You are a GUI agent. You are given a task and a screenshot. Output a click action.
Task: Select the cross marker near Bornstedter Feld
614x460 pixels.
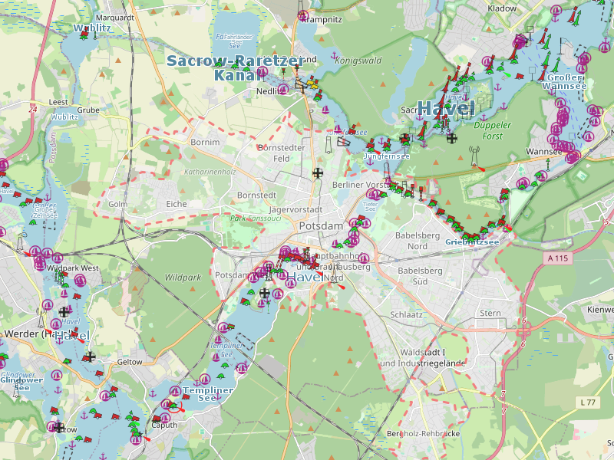point(318,173)
